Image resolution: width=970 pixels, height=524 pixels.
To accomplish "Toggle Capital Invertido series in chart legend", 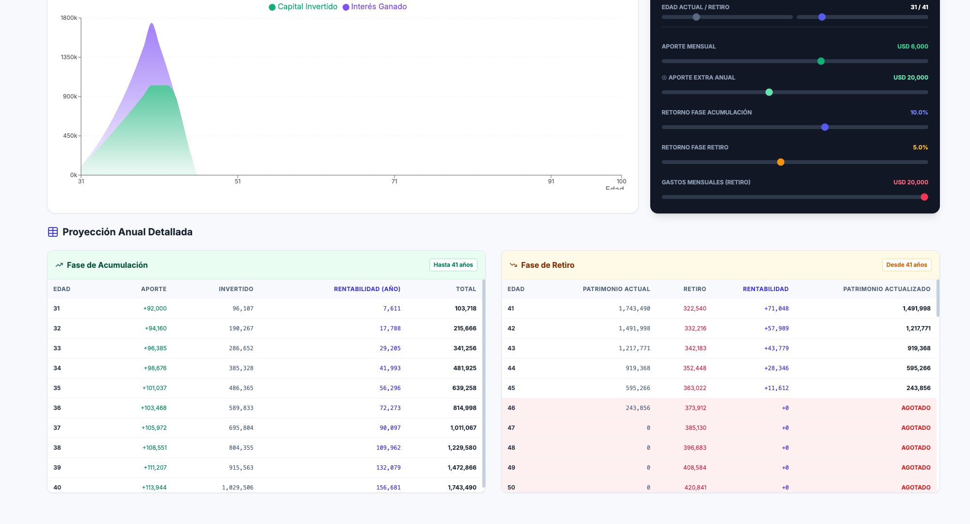I will pos(307,7).
